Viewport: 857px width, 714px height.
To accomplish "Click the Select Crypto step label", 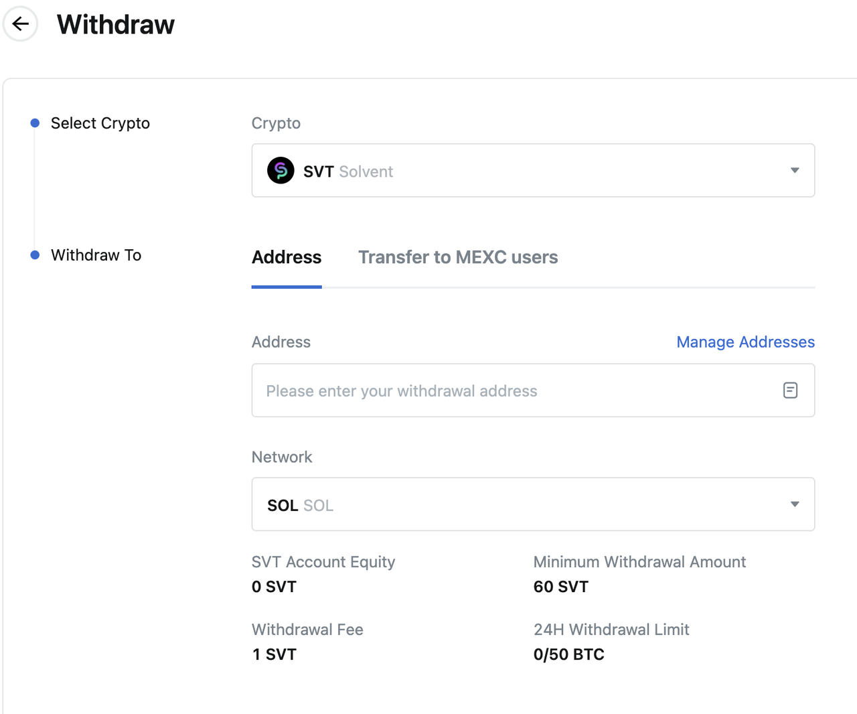I will point(100,123).
